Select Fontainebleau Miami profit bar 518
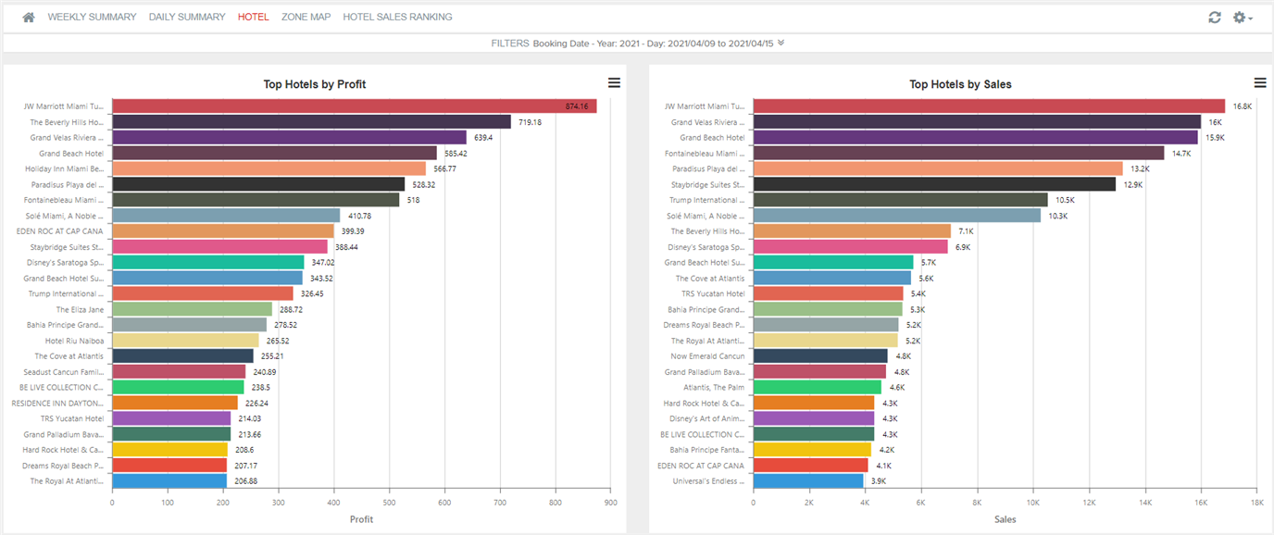Image resolution: width=1274 pixels, height=535 pixels. pos(256,200)
